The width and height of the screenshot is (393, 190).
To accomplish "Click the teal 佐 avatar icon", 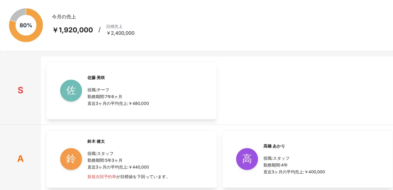I will coord(71,90).
